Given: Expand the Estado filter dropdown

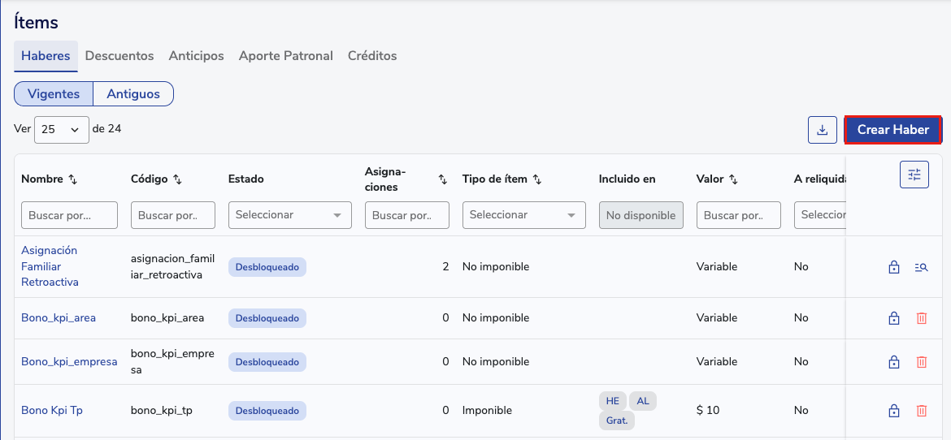Looking at the screenshot, I should point(289,215).
